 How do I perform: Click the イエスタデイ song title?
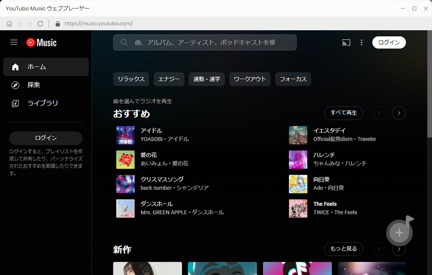329,130
